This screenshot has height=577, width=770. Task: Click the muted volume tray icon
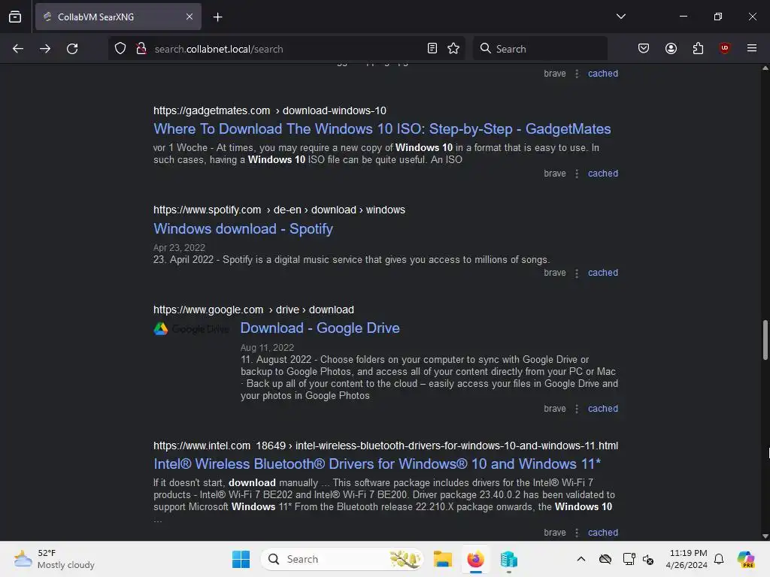pos(648,560)
